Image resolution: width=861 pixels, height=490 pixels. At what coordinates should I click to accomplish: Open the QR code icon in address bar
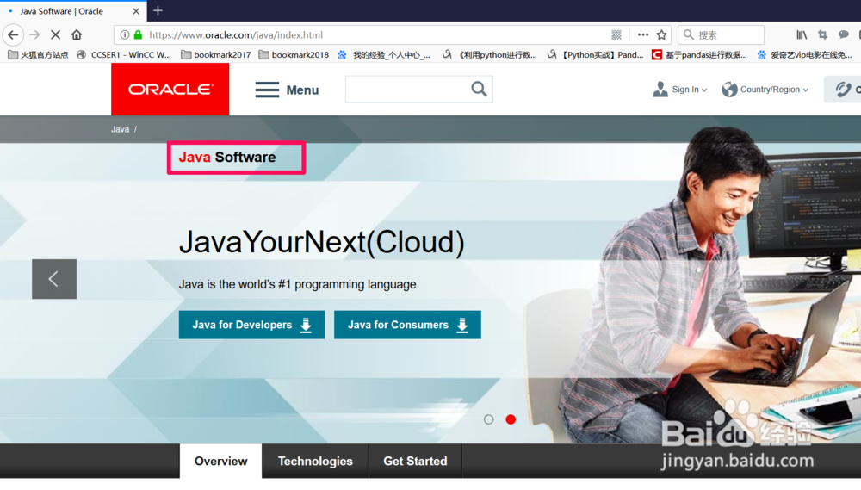616,35
